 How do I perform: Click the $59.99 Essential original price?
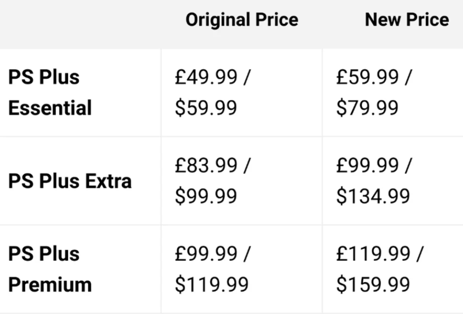(206, 108)
